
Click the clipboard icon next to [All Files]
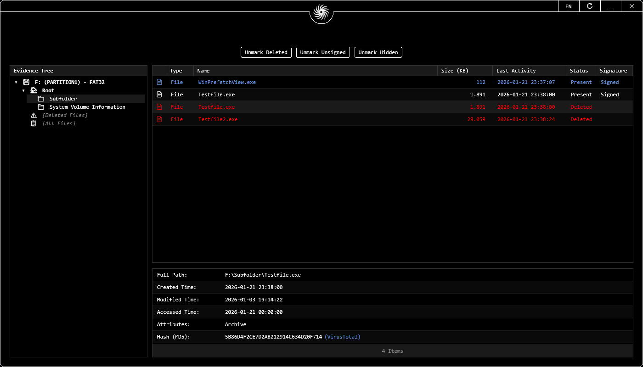pyautogui.click(x=34, y=123)
